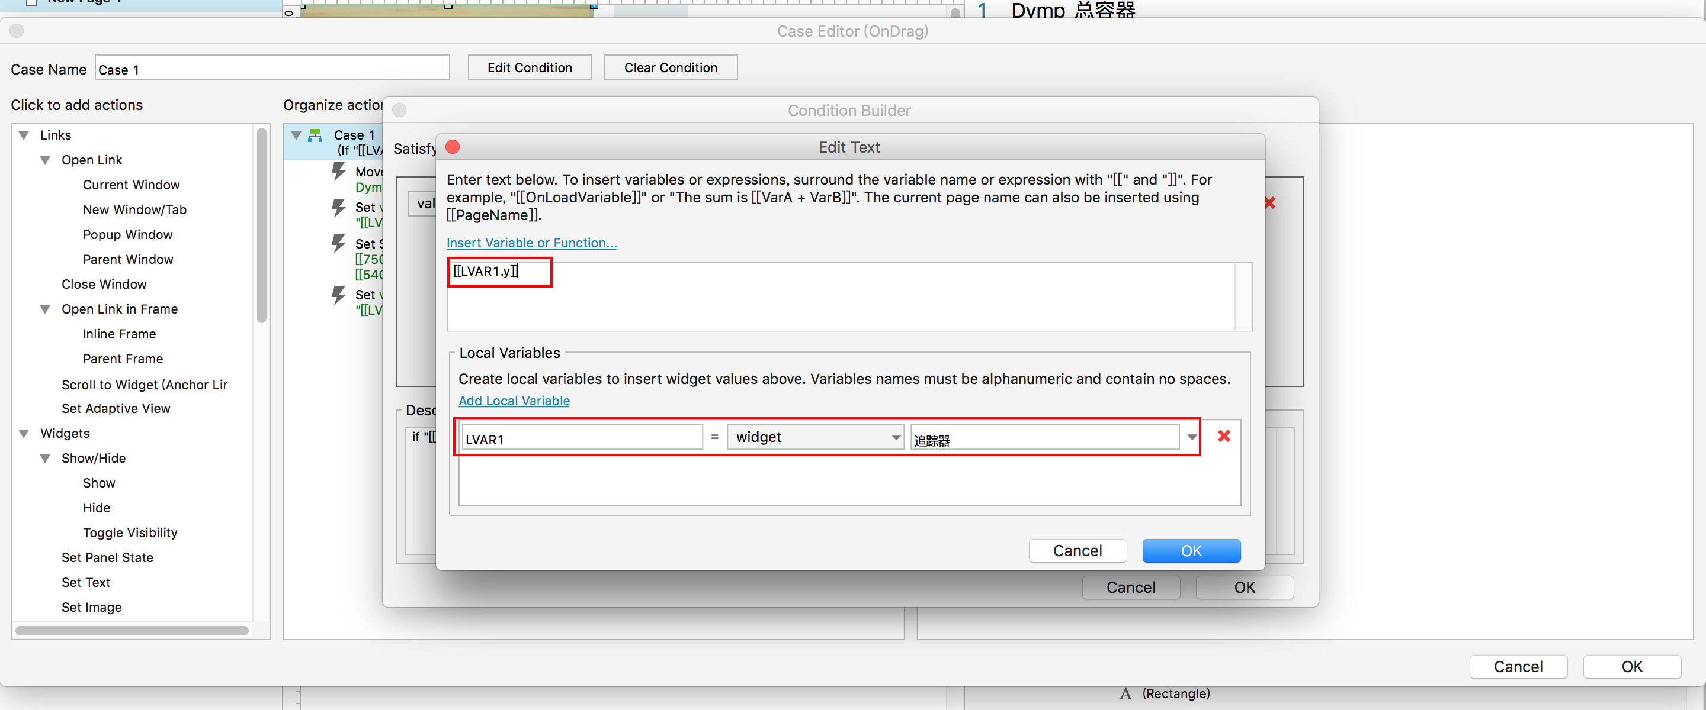Image resolution: width=1706 pixels, height=710 pixels.
Task: Collapse the Show/Hide tree group
Action: click(x=46, y=459)
